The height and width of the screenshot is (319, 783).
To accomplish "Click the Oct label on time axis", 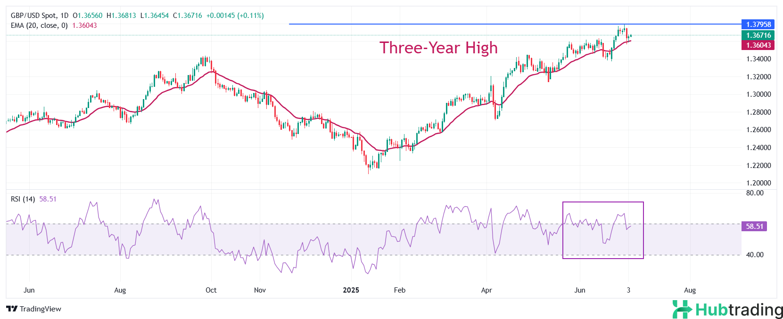I will click(x=211, y=290).
